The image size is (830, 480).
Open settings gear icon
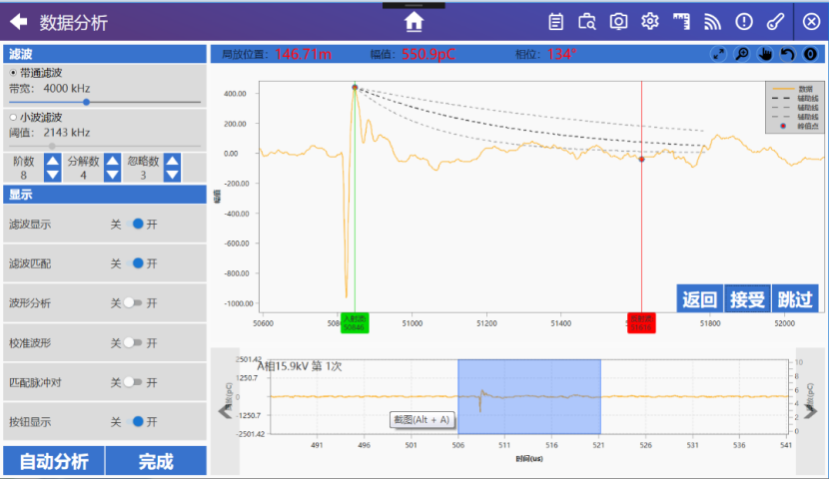pos(649,22)
